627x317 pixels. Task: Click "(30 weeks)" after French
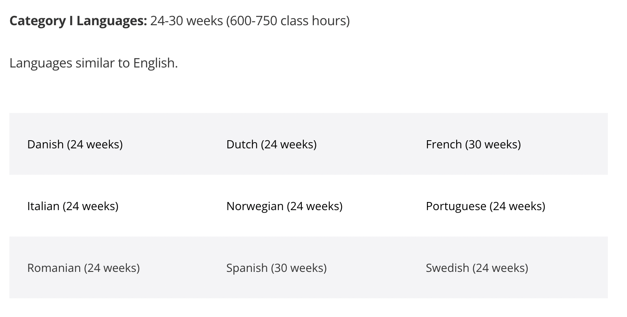[493, 144]
